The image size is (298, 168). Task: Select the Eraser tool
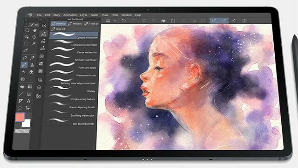(x=31, y=72)
